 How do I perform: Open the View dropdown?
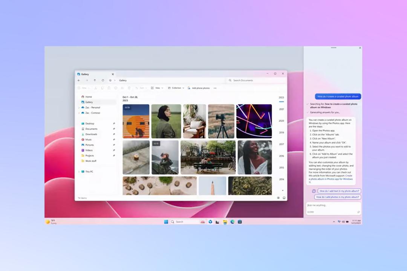(157, 88)
